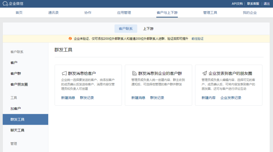Open the 企业发表记录 link
Image resolution: width=273 pixels, height=152 pixels.
coord(231,98)
